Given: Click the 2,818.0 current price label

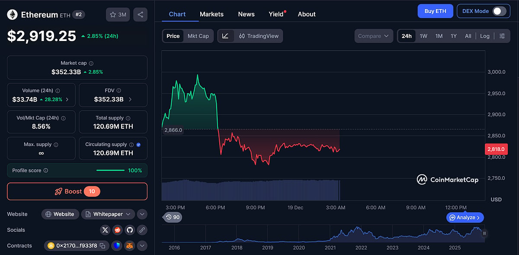Looking at the screenshot, I should pyautogui.click(x=497, y=149).
